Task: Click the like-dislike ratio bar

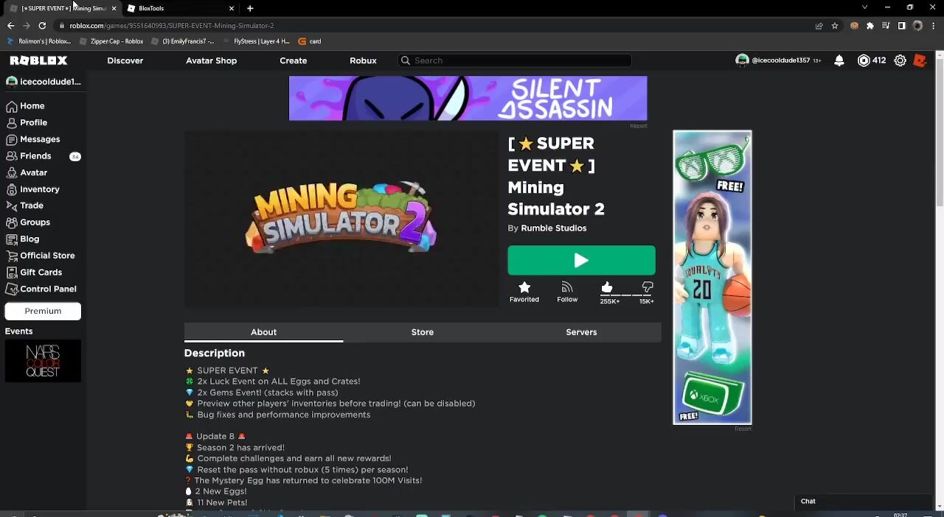Action: pyautogui.click(x=627, y=295)
